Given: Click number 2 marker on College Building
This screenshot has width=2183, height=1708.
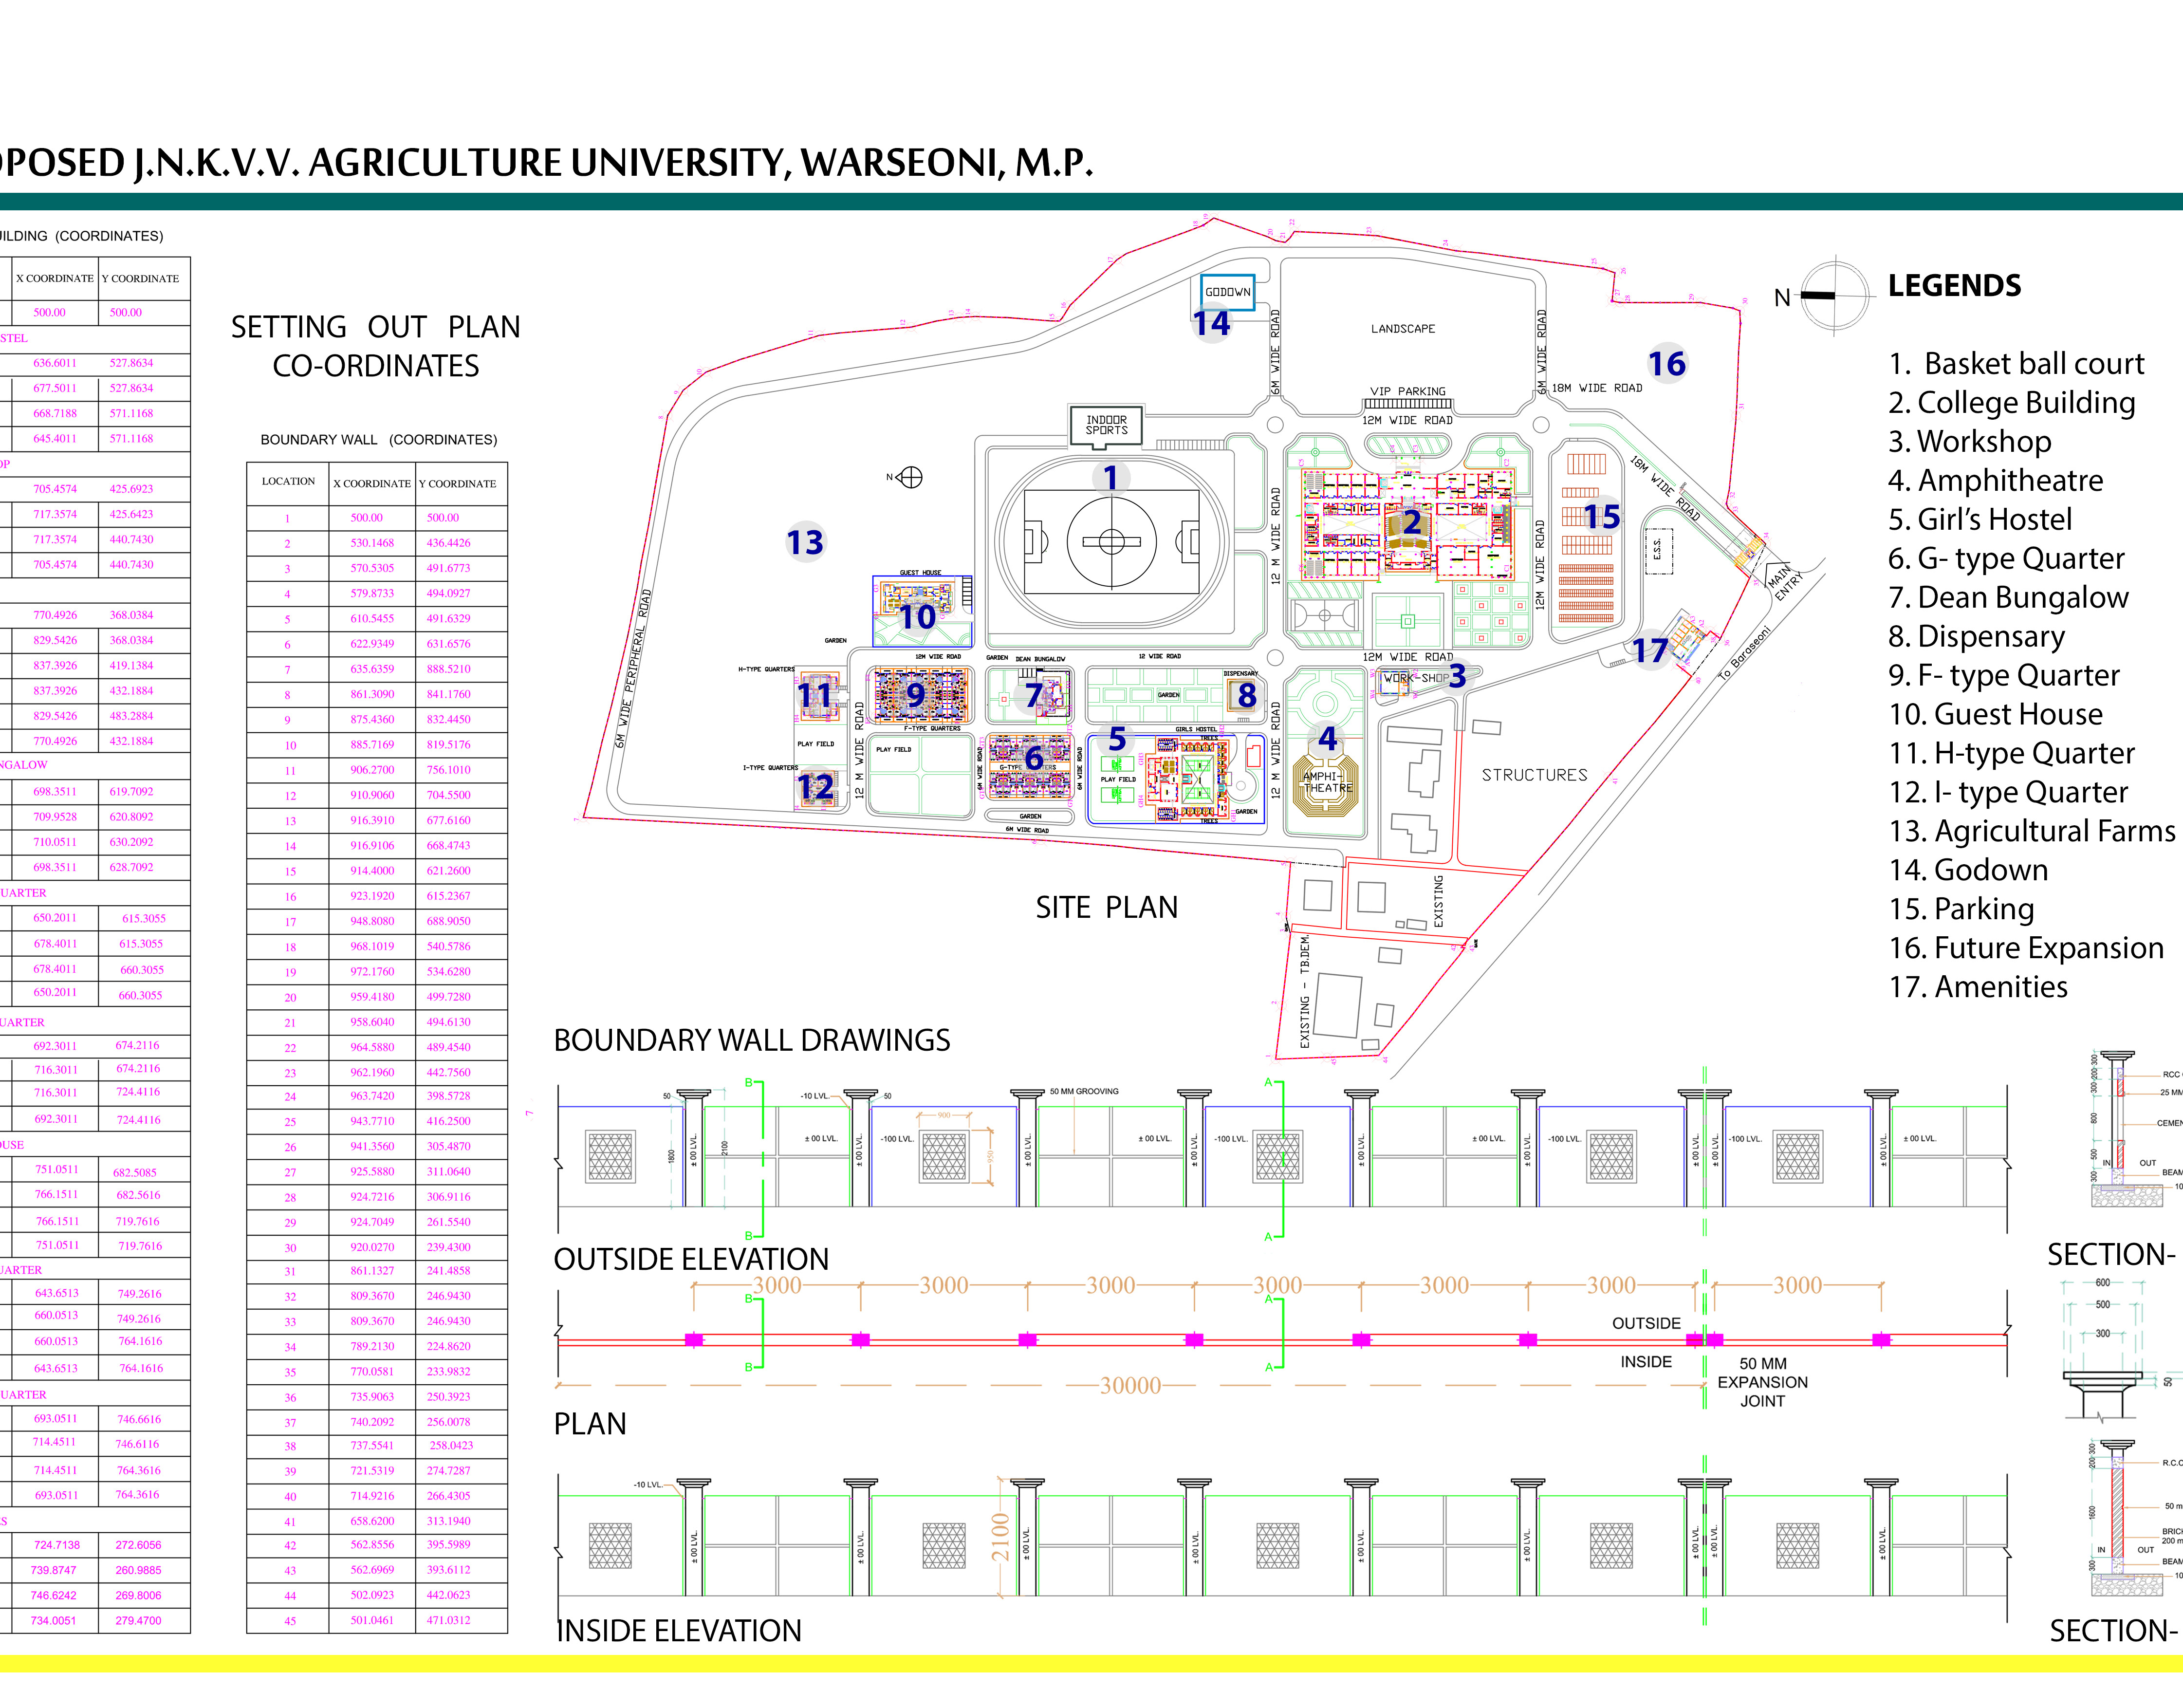Looking at the screenshot, I should (x=1411, y=522).
